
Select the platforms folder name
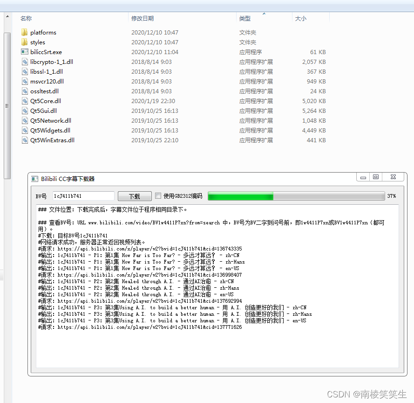43,32
